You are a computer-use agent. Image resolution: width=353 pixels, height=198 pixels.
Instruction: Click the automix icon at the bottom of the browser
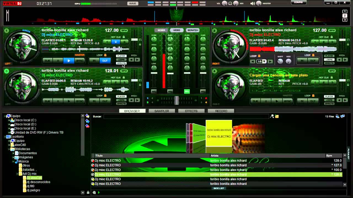point(94,193)
